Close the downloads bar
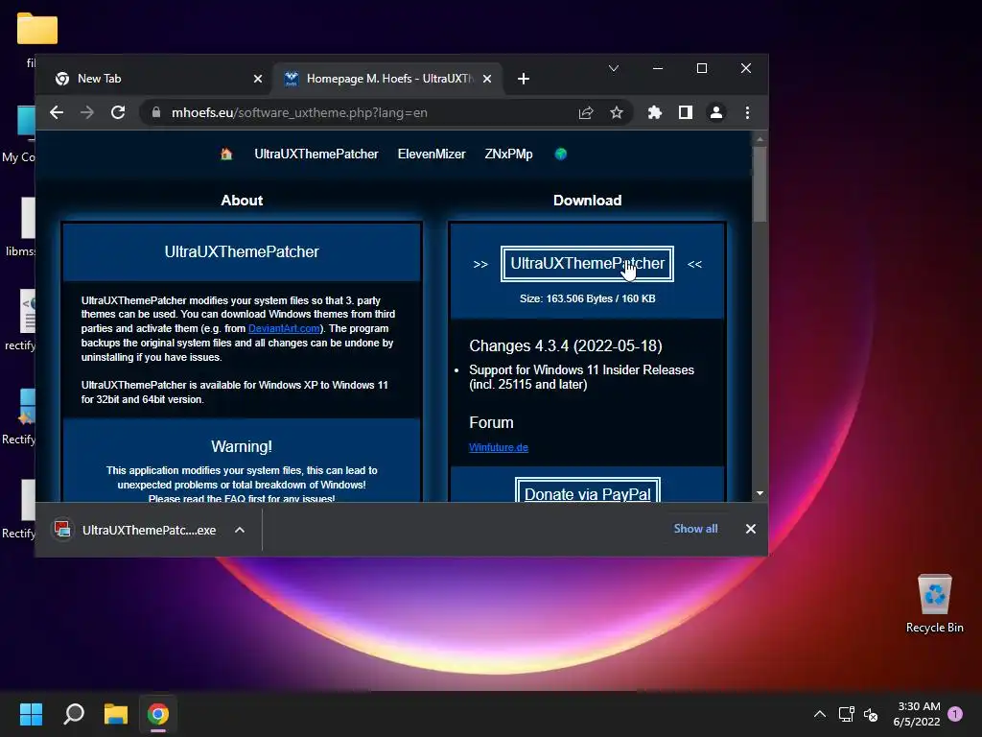Image resolution: width=982 pixels, height=737 pixels. pyautogui.click(x=750, y=529)
